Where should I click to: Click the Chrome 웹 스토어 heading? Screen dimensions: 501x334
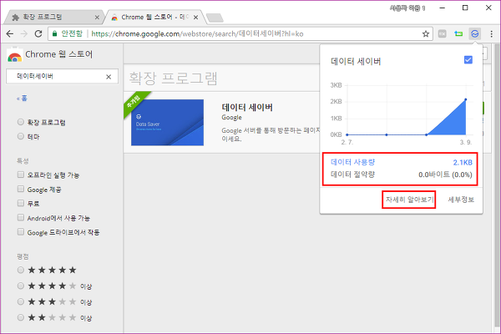[x=59, y=54]
